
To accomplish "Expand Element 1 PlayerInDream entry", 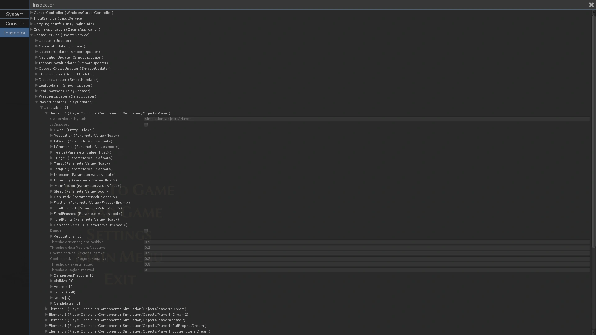I will tap(47, 309).
